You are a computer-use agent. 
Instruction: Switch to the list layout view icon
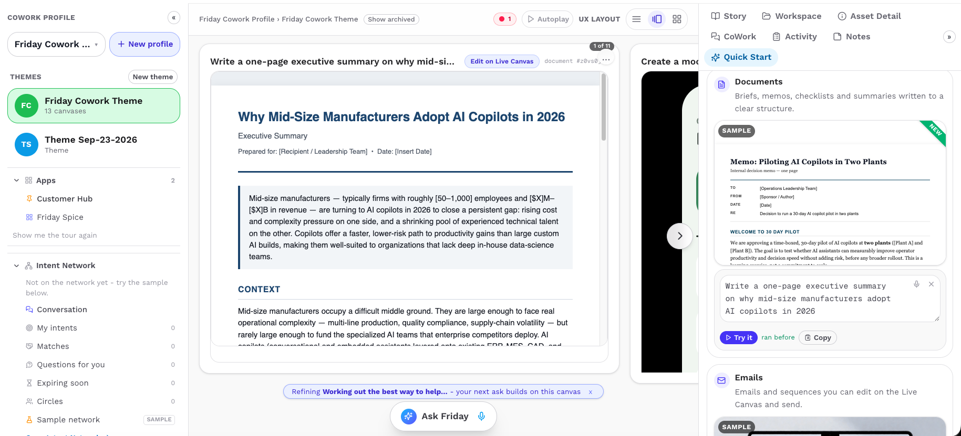(636, 19)
